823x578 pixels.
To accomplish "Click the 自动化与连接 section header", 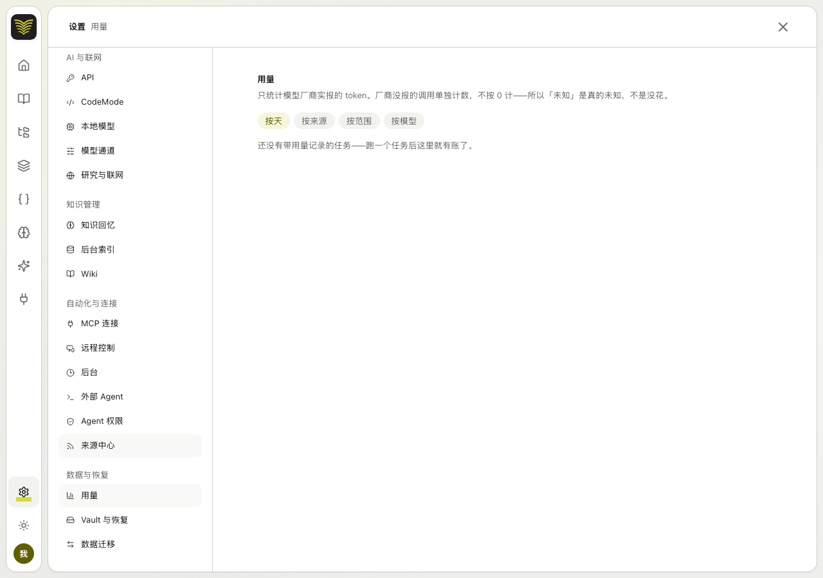I will [92, 304].
